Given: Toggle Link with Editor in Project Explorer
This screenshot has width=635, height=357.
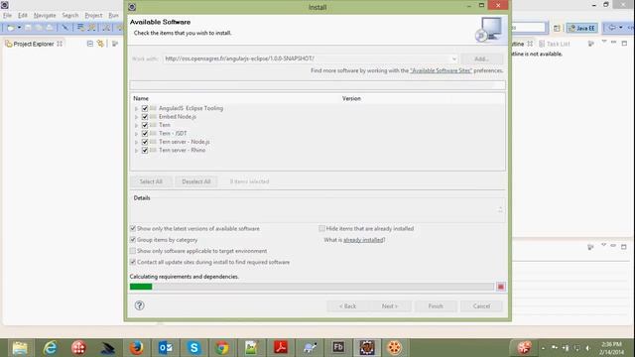Looking at the screenshot, I should [100, 44].
